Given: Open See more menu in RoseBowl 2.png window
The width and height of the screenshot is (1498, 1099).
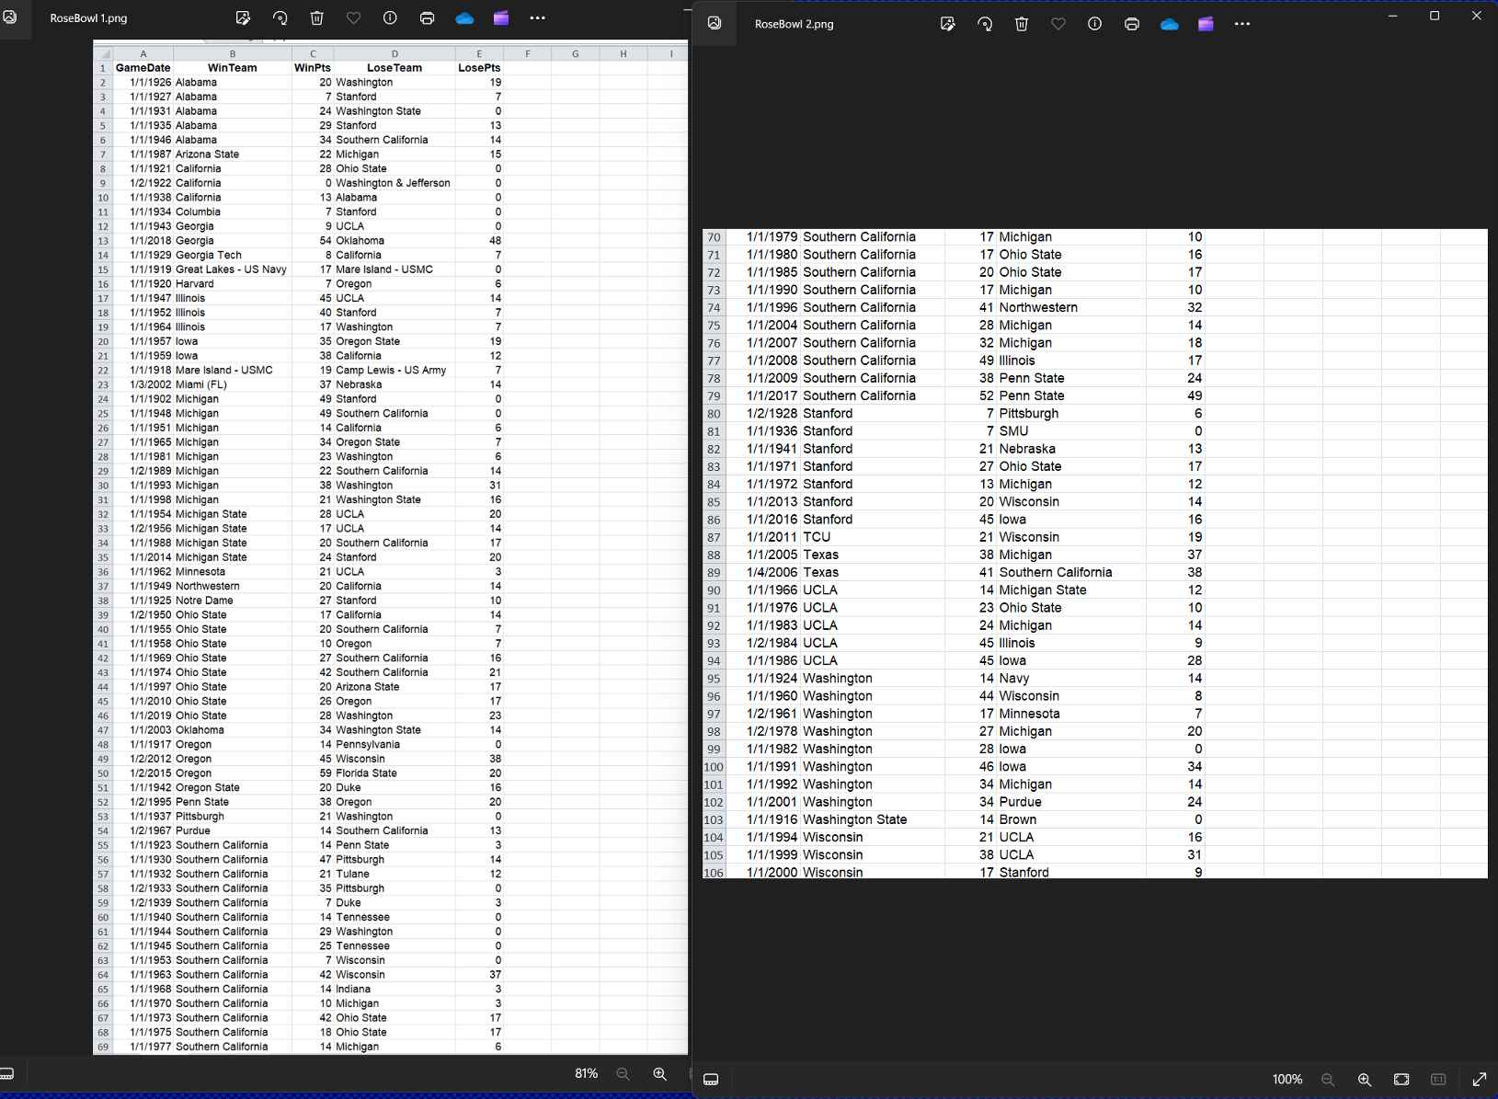Looking at the screenshot, I should pyautogui.click(x=1242, y=24).
